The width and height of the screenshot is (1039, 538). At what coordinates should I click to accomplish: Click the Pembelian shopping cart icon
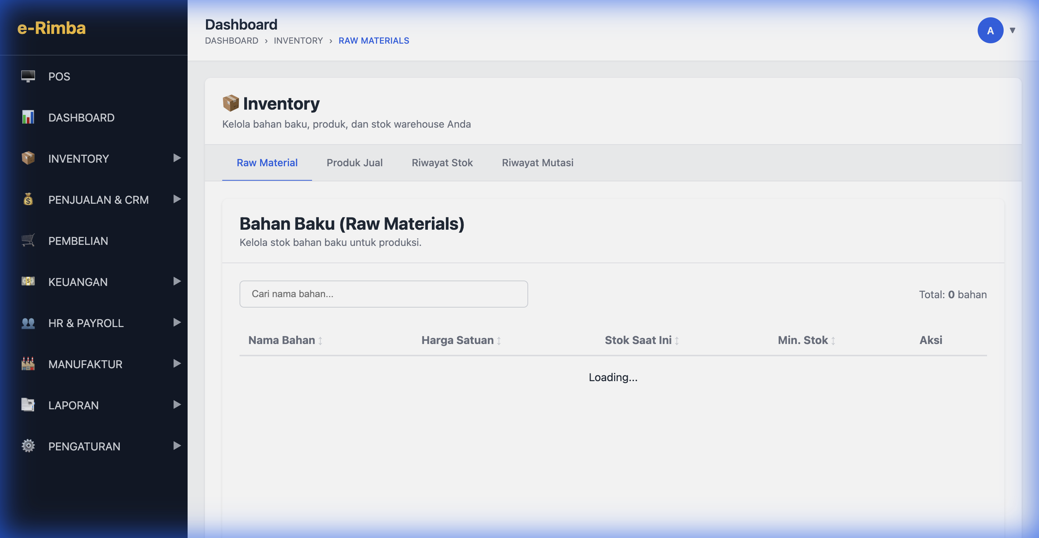[x=28, y=241]
